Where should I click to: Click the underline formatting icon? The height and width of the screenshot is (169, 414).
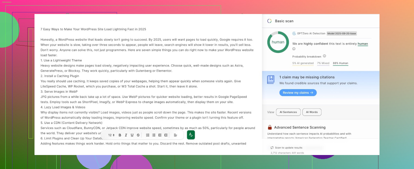click(x=132, y=135)
